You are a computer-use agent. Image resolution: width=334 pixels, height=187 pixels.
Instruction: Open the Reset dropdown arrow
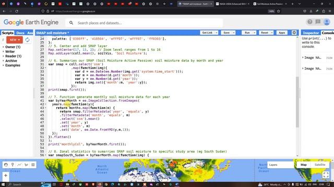tap(272, 33)
